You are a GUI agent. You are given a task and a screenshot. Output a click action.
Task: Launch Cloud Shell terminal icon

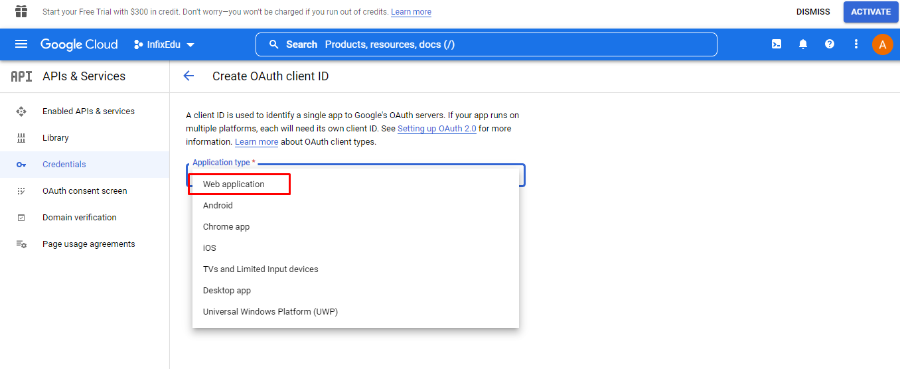tap(776, 44)
